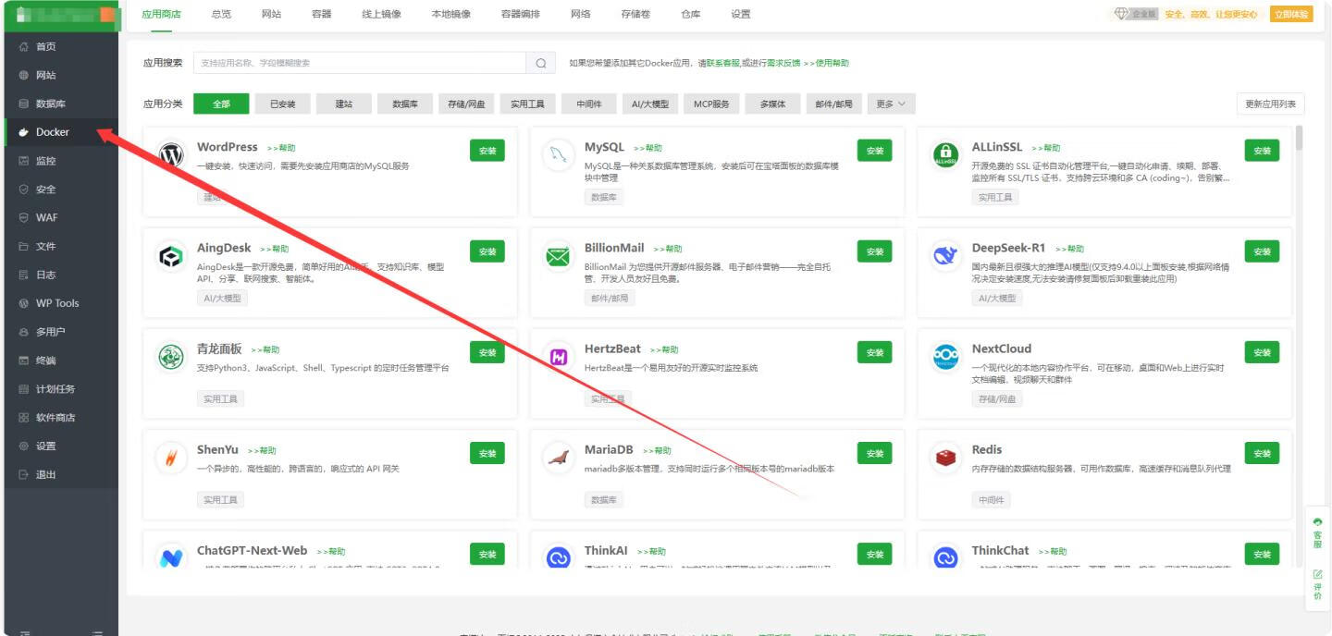Filter apps by 建站 category

coord(344,104)
